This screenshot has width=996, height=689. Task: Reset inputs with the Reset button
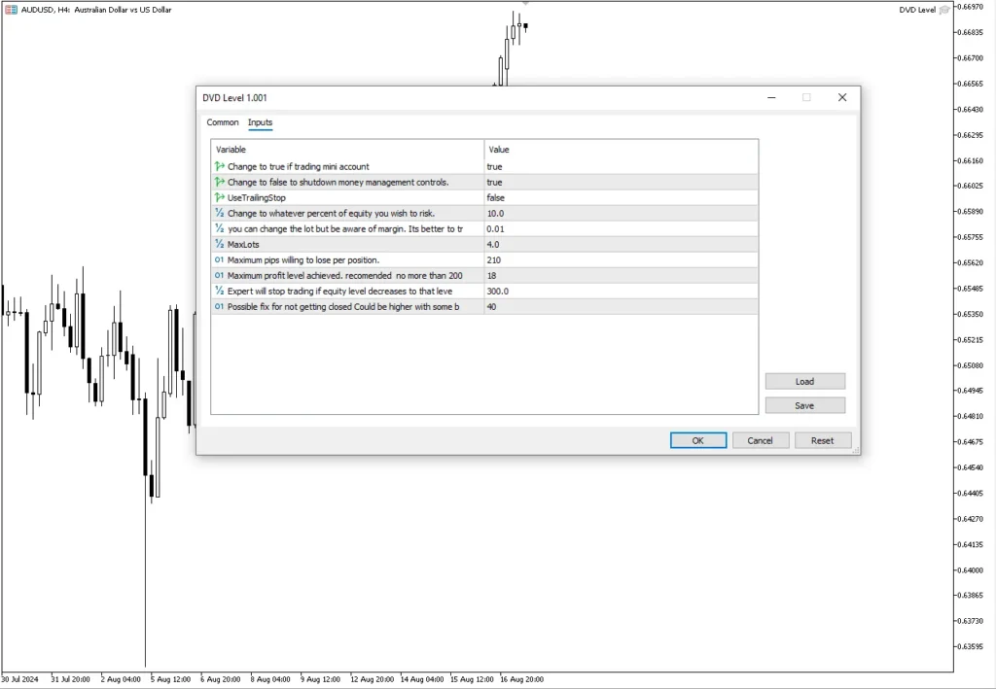click(822, 440)
